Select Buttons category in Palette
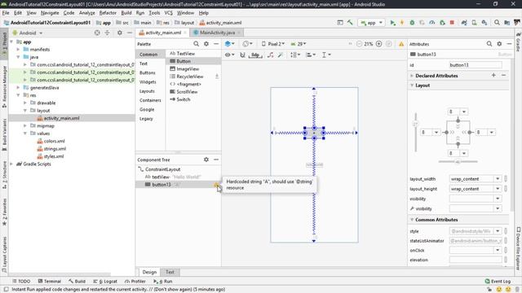The width and height of the screenshot is (522, 293). (147, 72)
